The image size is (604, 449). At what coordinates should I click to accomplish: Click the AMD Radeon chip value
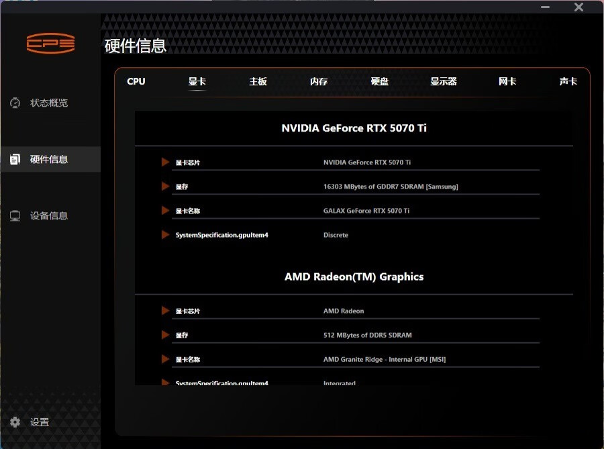tap(344, 311)
